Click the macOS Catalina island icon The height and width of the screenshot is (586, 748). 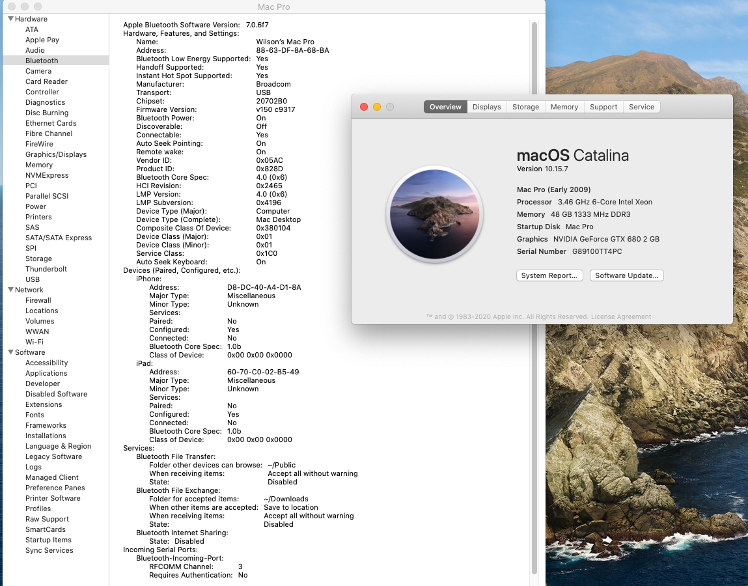[x=435, y=214]
